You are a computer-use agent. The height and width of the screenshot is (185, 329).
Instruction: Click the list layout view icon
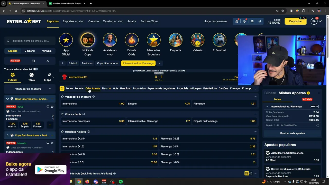pyautogui.click(x=251, y=173)
